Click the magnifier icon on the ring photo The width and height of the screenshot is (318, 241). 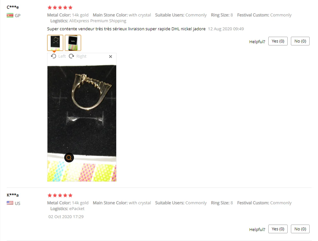pos(69,158)
